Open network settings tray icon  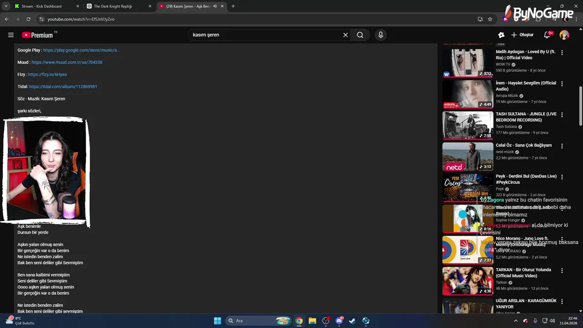coord(545,321)
